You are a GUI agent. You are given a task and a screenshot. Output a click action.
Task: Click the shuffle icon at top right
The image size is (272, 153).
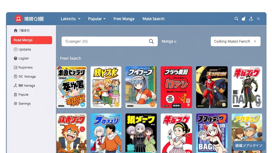tap(258, 19)
